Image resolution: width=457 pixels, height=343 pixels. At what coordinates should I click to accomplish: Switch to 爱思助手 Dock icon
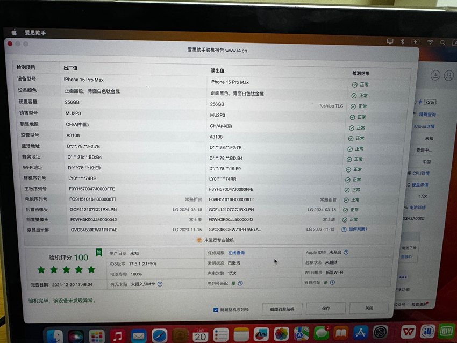[x=427, y=331]
